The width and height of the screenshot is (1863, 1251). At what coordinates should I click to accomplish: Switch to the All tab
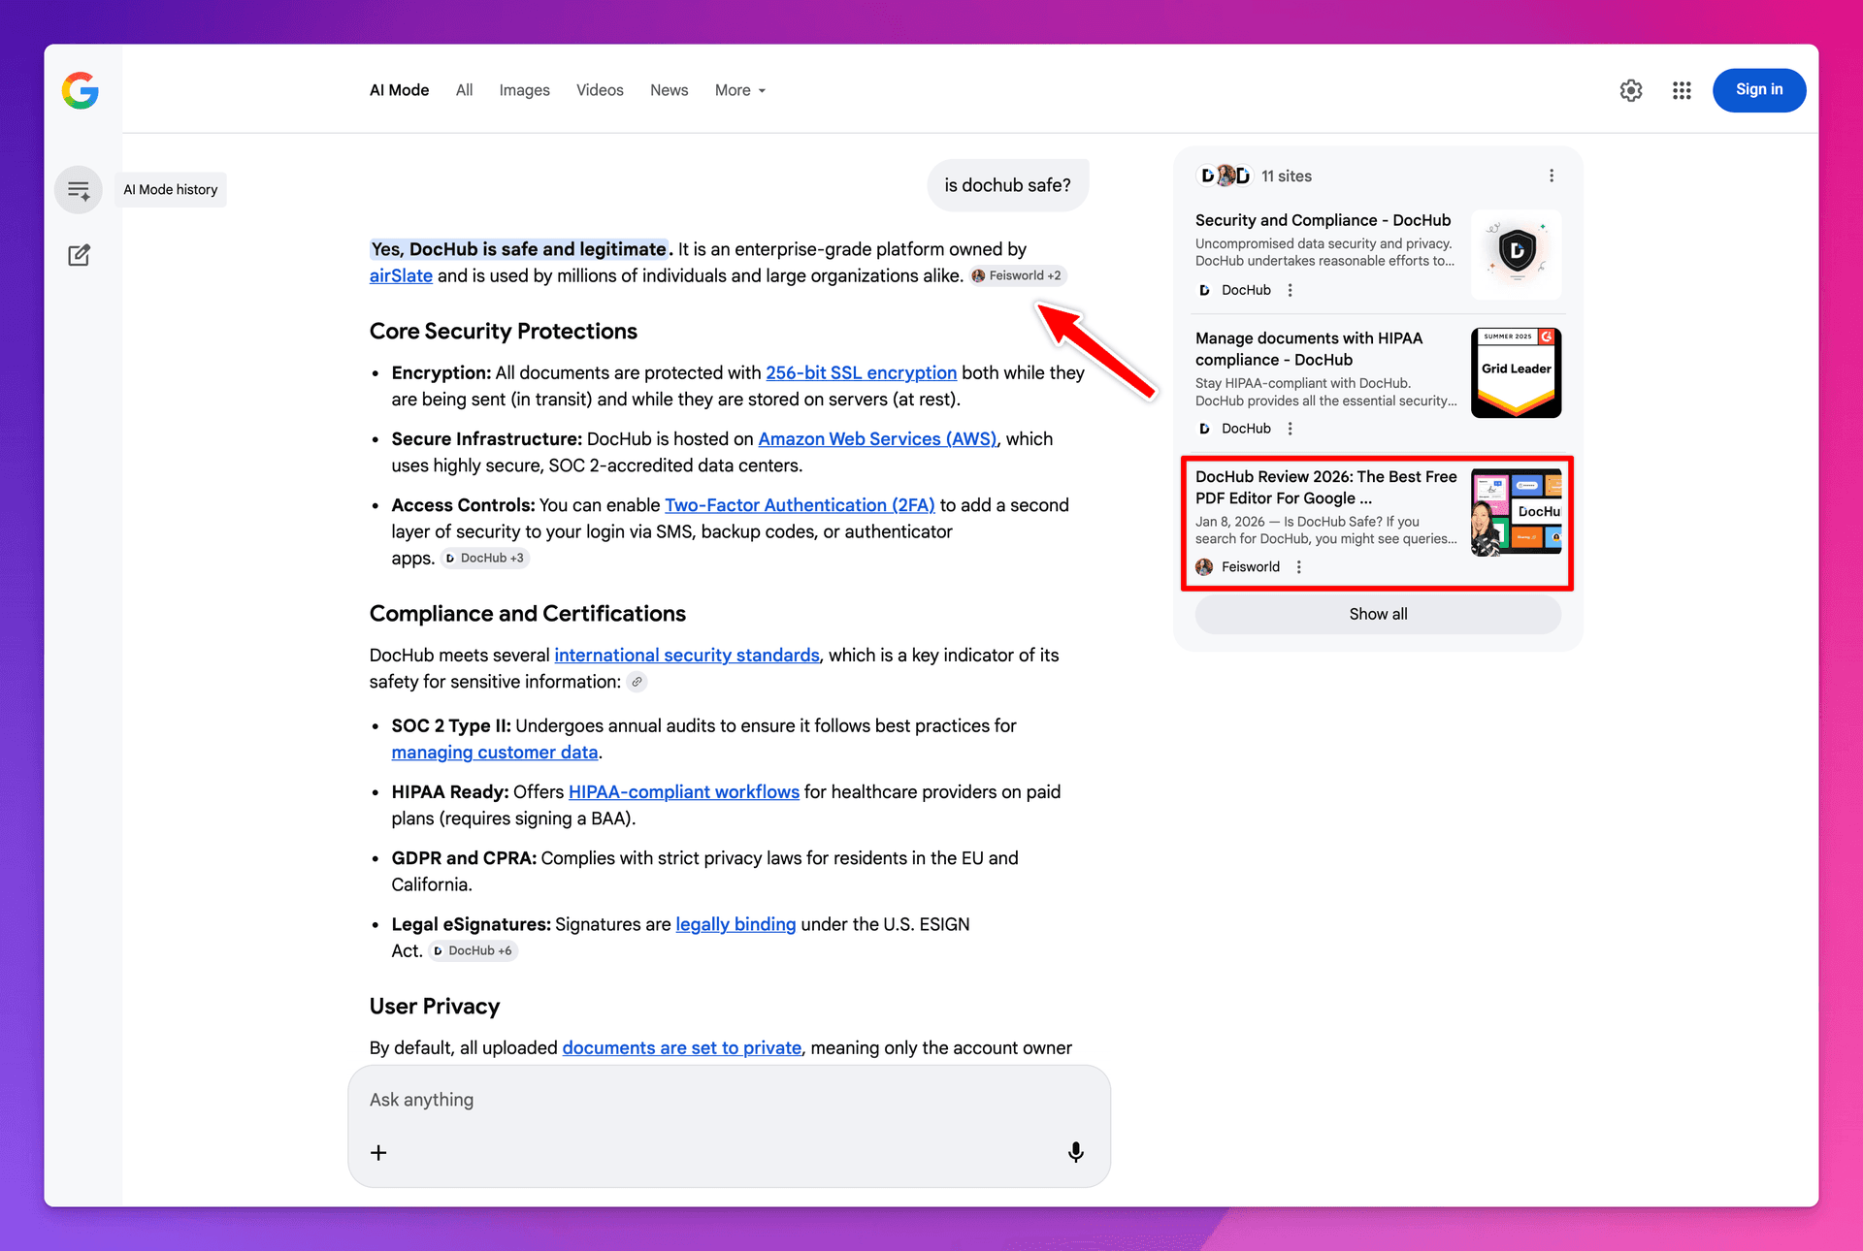(x=464, y=90)
